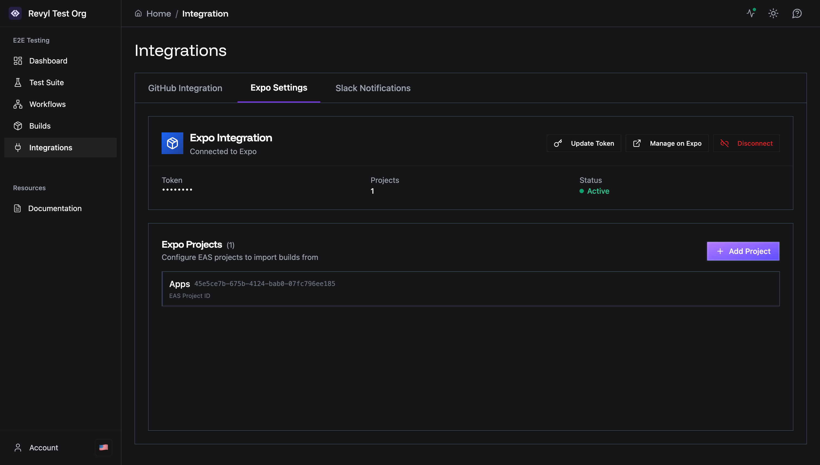Click the blue Expo Integration cube icon
The width and height of the screenshot is (820, 465).
click(172, 143)
